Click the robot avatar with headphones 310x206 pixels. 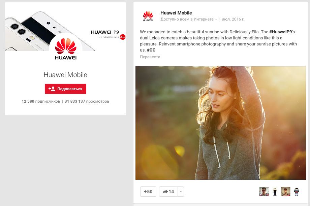297,192
